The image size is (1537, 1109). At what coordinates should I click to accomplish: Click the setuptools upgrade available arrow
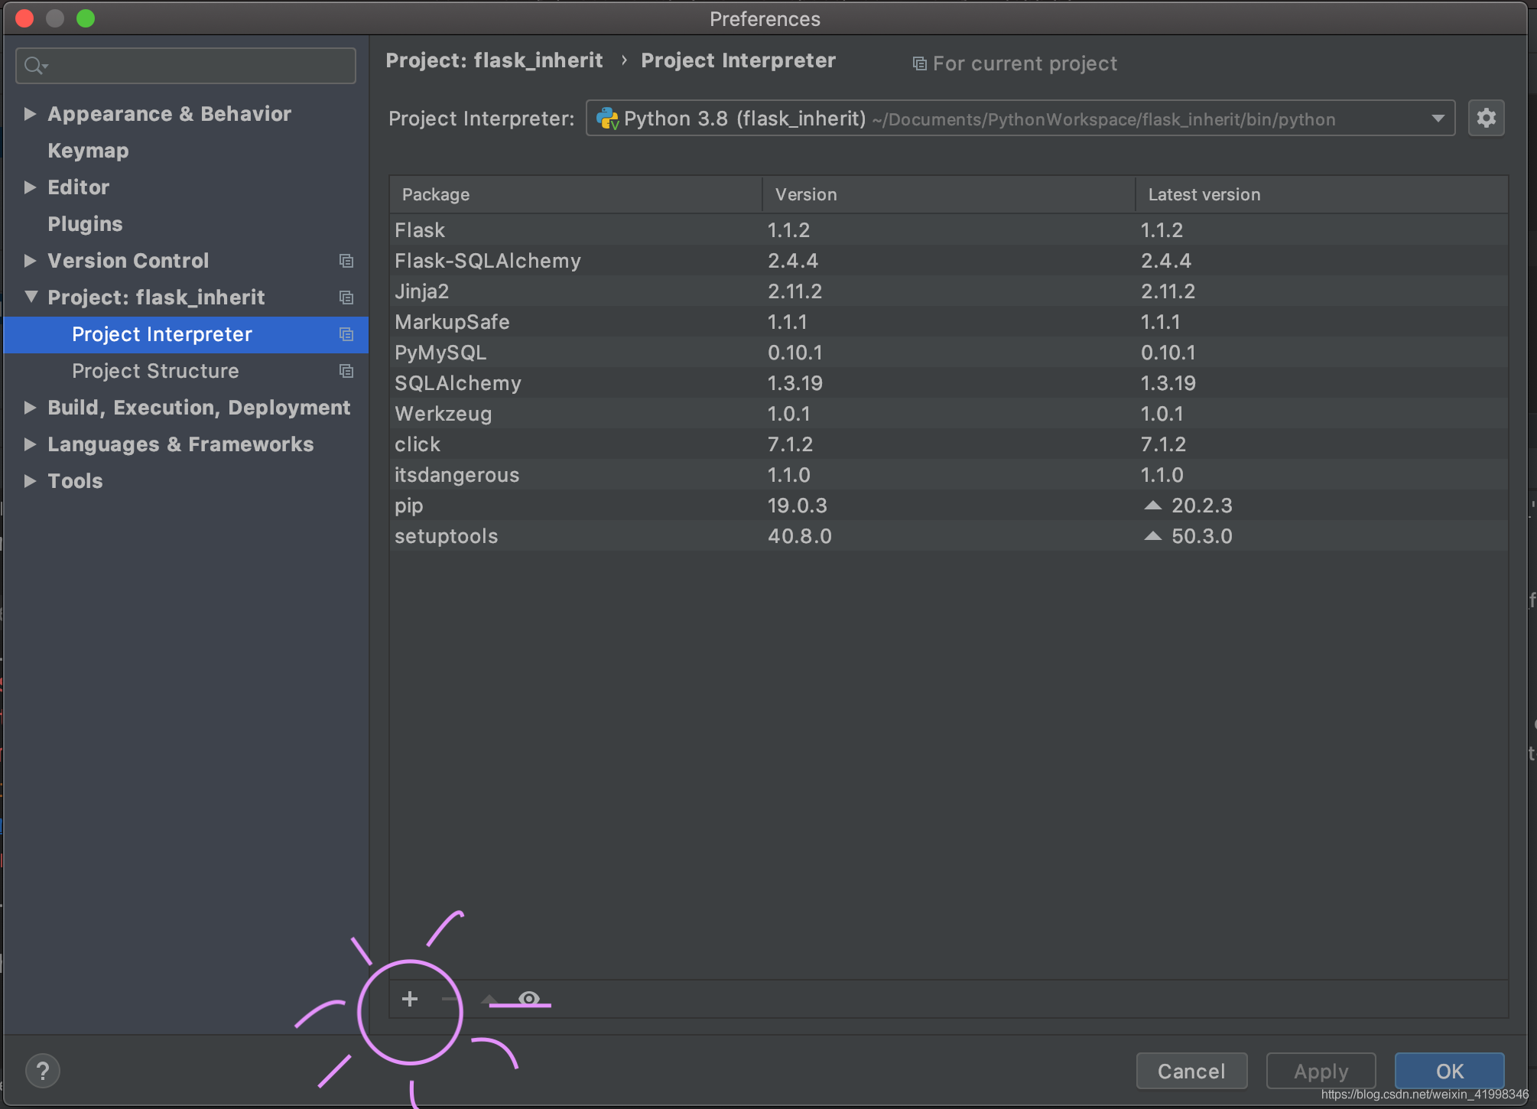(x=1152, y=536)
